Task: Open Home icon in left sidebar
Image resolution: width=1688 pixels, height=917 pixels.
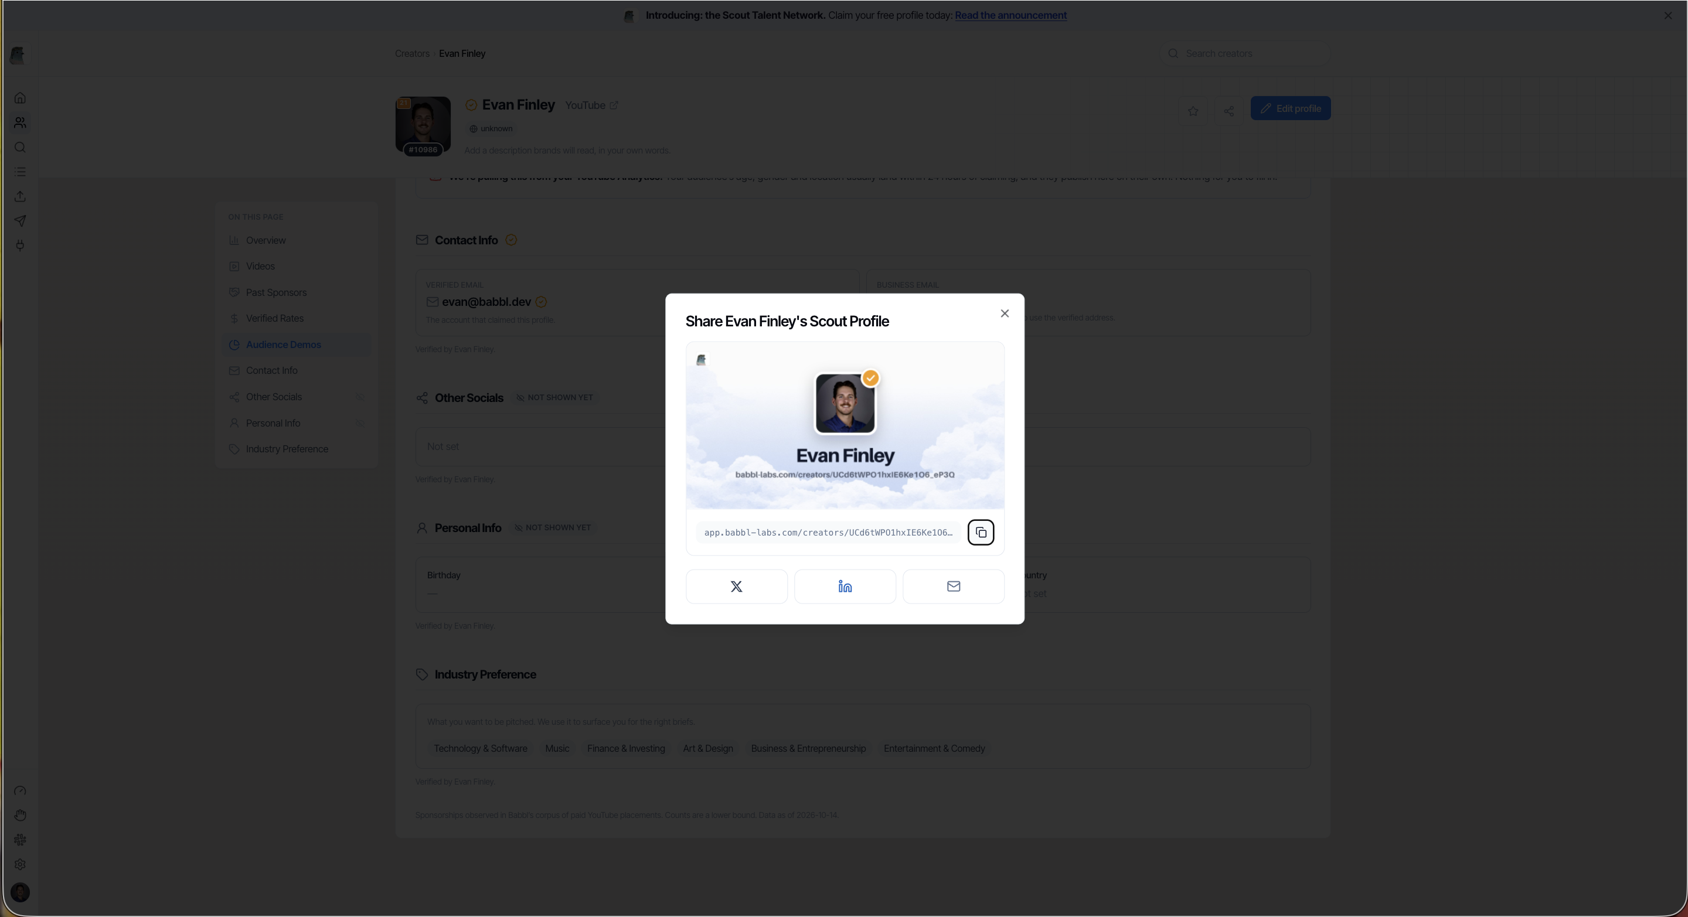Action: [21, 98]
